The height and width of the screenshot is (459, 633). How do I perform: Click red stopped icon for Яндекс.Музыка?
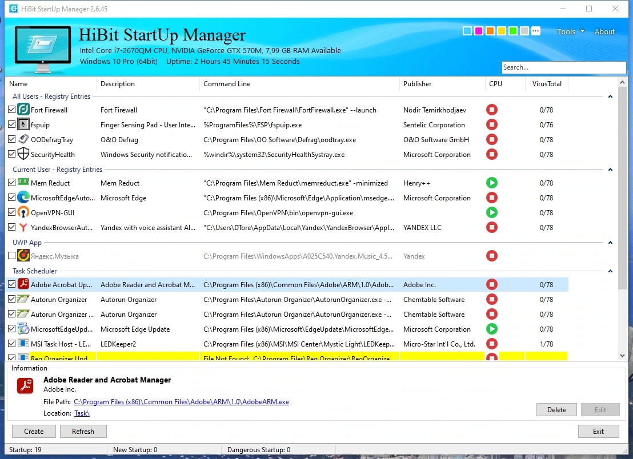coord(492,256)
